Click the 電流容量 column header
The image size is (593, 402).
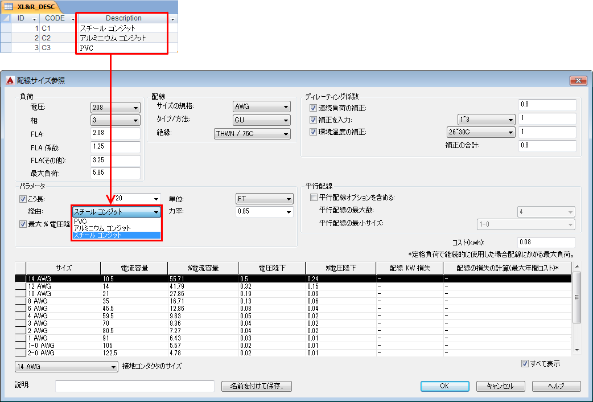134,268
